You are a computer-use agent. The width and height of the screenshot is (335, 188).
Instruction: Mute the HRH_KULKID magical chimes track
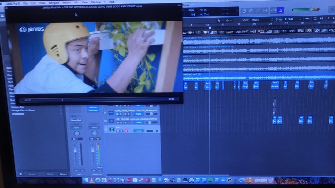(118, 123)
